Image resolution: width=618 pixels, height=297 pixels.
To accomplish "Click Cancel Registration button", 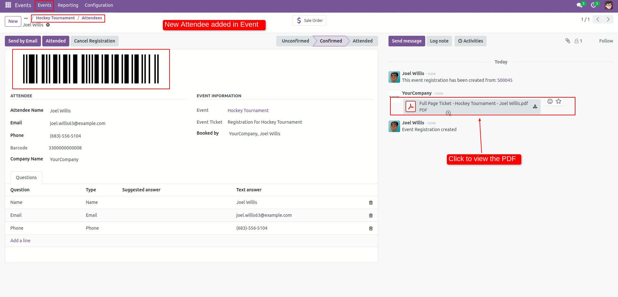I will click(x=94, y=41).
